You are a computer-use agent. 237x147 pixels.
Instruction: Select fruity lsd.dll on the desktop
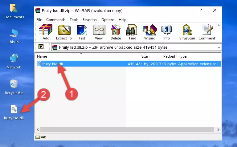pyautogui.click(x=14, y=112)
